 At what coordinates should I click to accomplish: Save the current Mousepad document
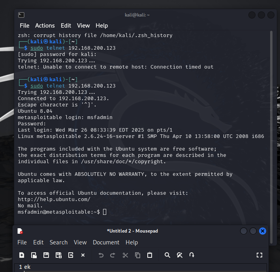46,255
